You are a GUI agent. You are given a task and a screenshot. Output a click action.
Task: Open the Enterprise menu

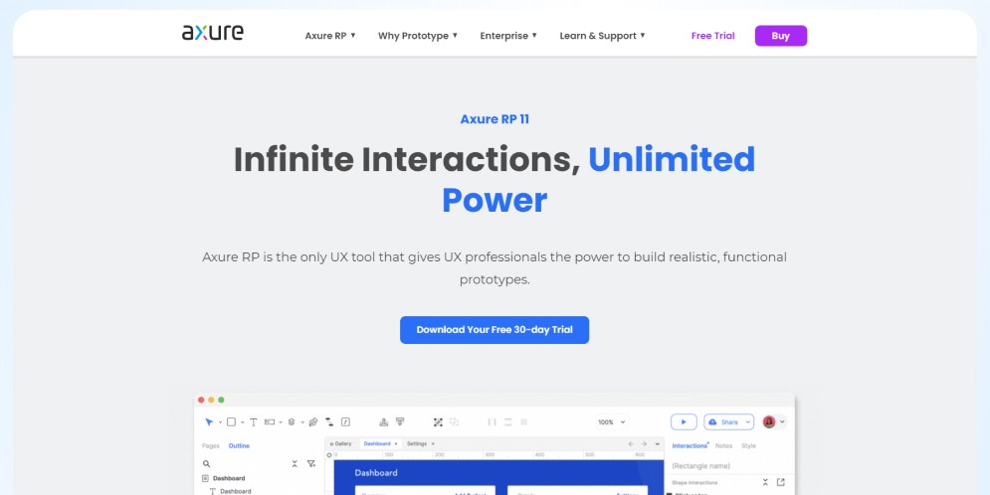click(508, 36)
